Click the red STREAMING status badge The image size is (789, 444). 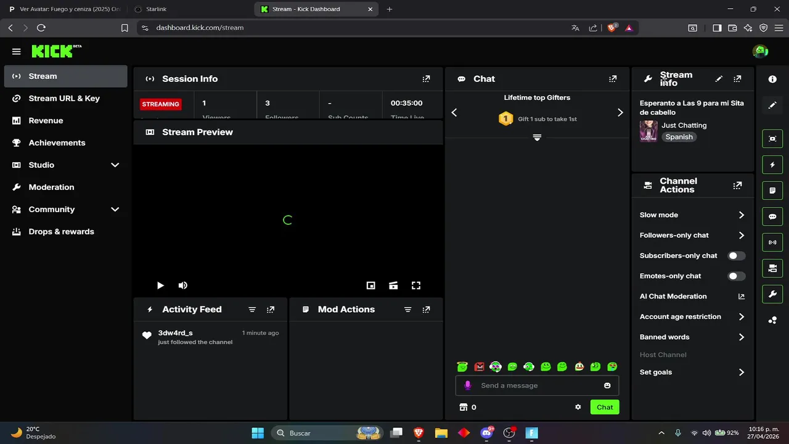click(160, 104)
